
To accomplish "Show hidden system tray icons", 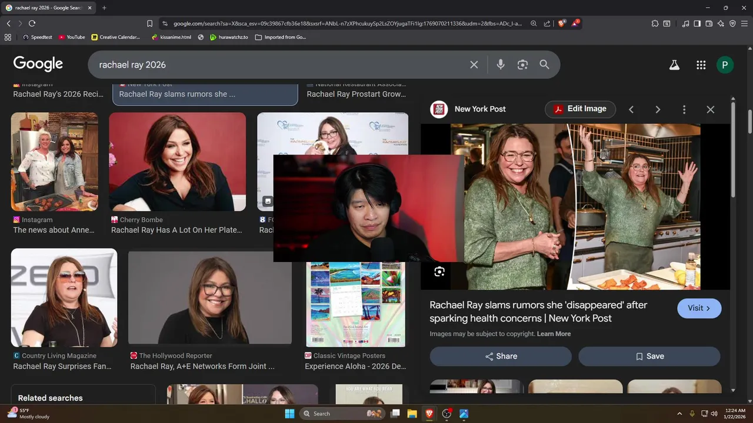I will tap(679, 414).
